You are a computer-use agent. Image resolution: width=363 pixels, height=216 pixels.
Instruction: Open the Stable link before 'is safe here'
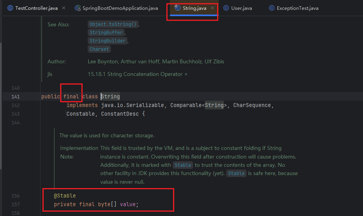[236, 174]
